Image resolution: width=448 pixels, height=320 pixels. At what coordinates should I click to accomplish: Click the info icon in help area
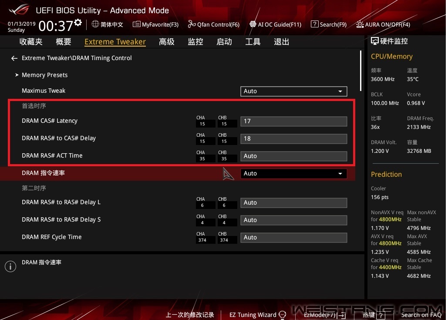pos(10,266)
